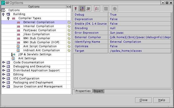Image resolution: width=174 pixels, height=108 pixels.
Task: Toggle the Debug property value True
Action: point(140,15)
